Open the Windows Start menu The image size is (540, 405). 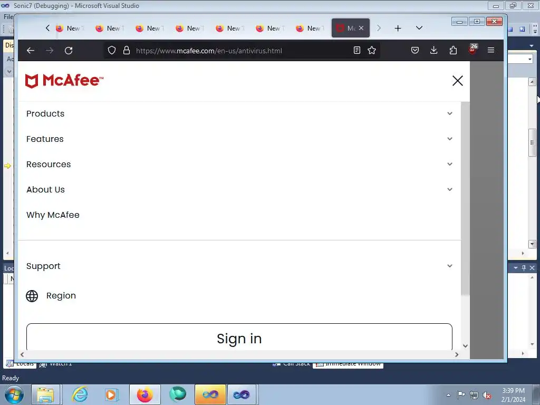point(14,394)
